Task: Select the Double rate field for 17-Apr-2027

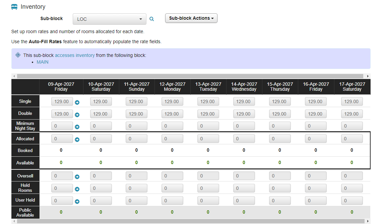Action: (352, 114)
